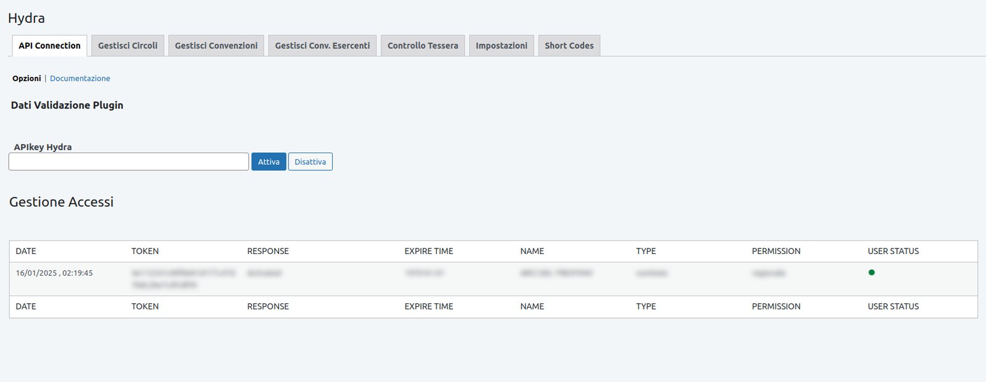Viewport: 986px width, 382px height.
Task: Click the DATE label in table footer
Action: click(26, 306)
